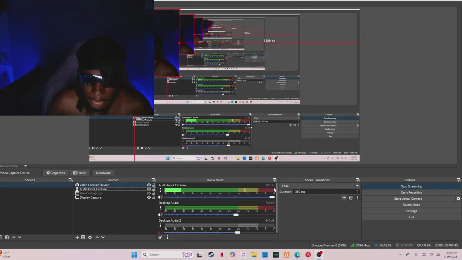Hide Audio Input Capture with eye icon
Viewport: 462px width, 260px height.
click(x=149, y=189)
